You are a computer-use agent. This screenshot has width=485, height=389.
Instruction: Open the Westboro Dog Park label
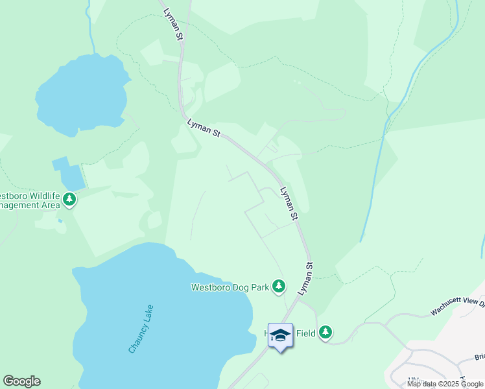point(230,287)
